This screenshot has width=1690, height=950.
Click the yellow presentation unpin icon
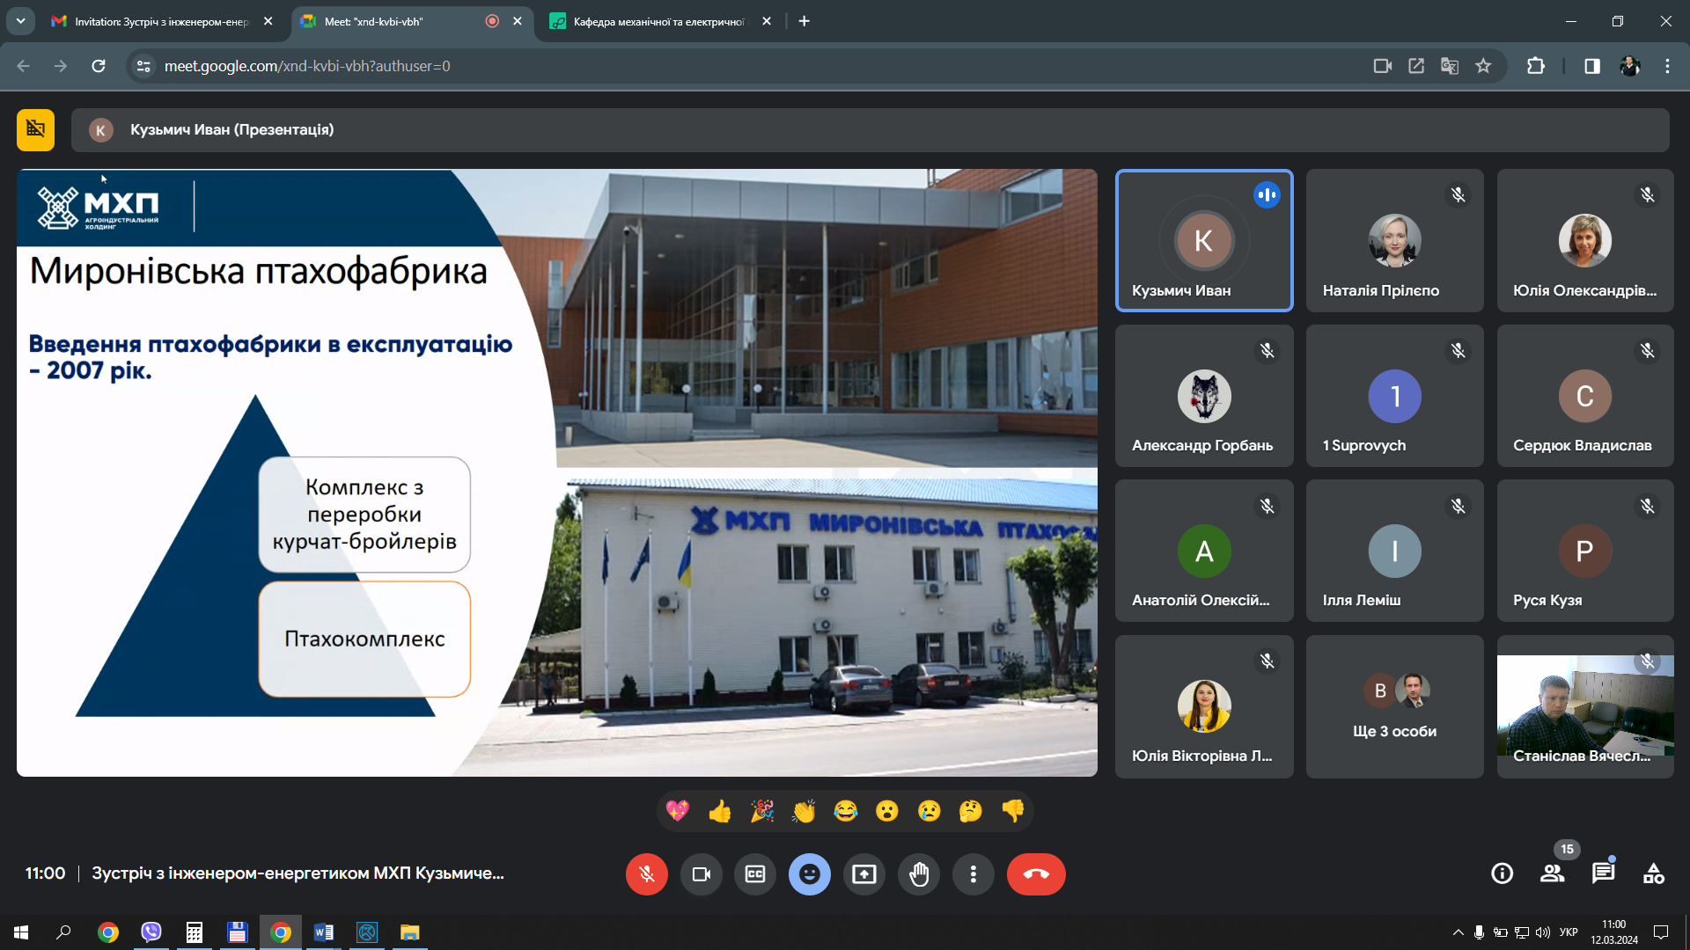(x=35, y=130)
